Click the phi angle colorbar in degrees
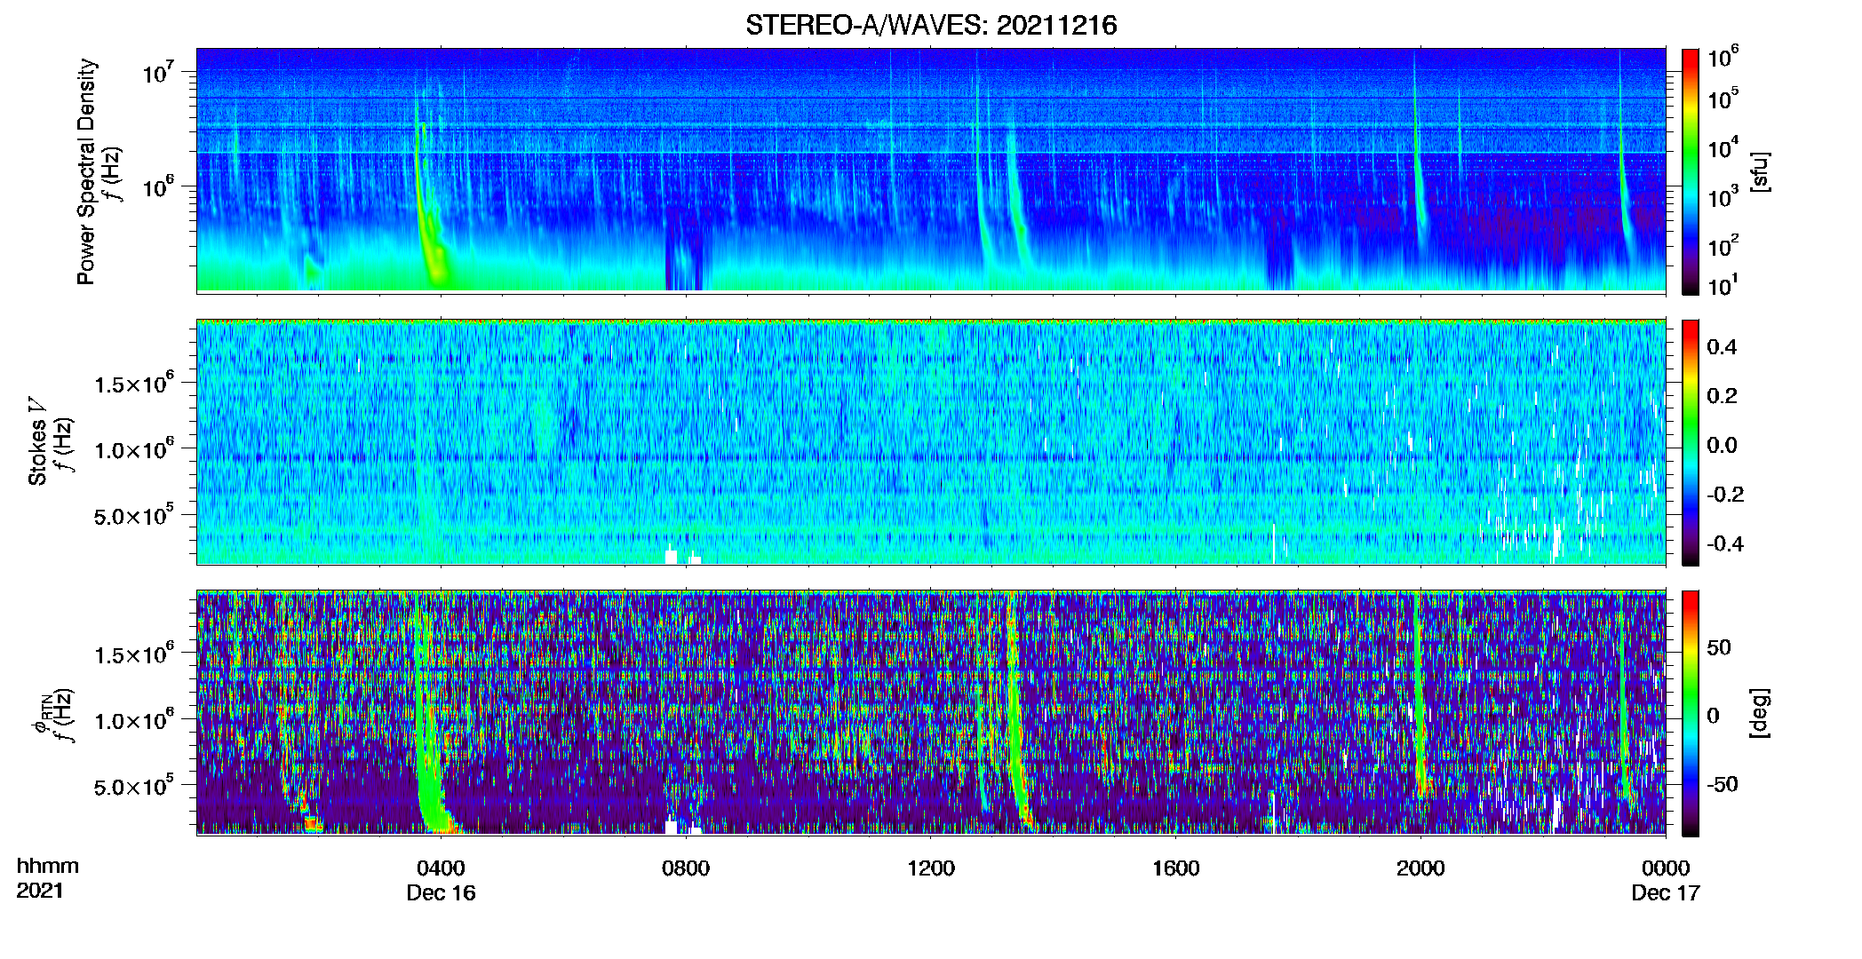Image resolution: width=1862 pixels, height=959 pixels. coord(1691,713)
